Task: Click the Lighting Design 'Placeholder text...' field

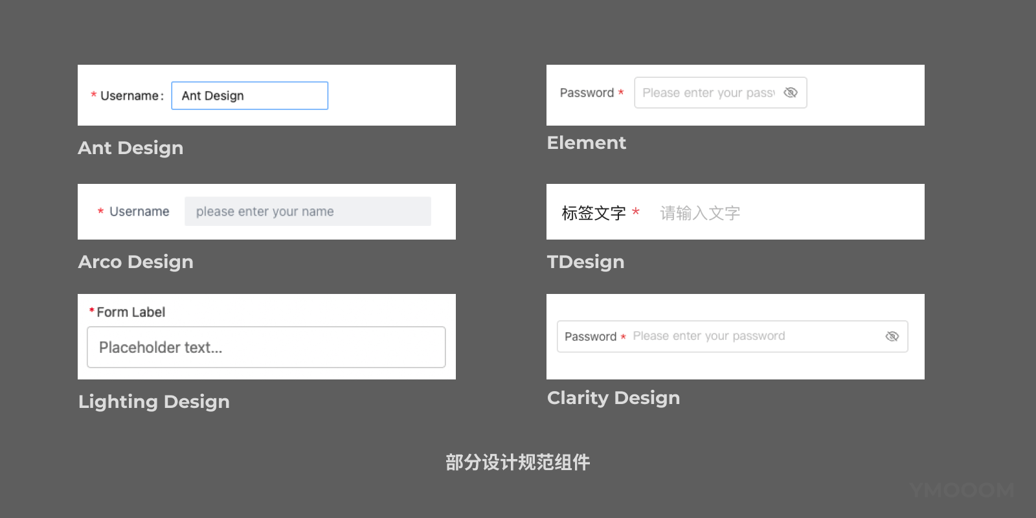Action: pyautogui.click(x=266, y=347)
